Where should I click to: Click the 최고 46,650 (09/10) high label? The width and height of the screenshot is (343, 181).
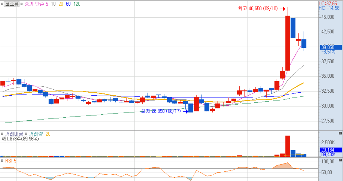point(258,8)
